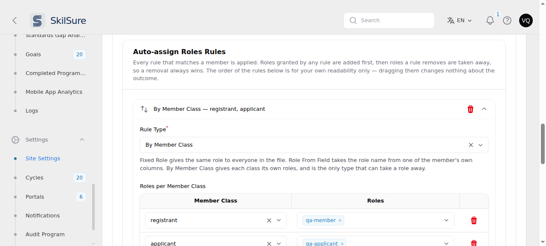The image size is (546, 246).
Task: Open the help question mark icon
Action: (x=507, y=20)
